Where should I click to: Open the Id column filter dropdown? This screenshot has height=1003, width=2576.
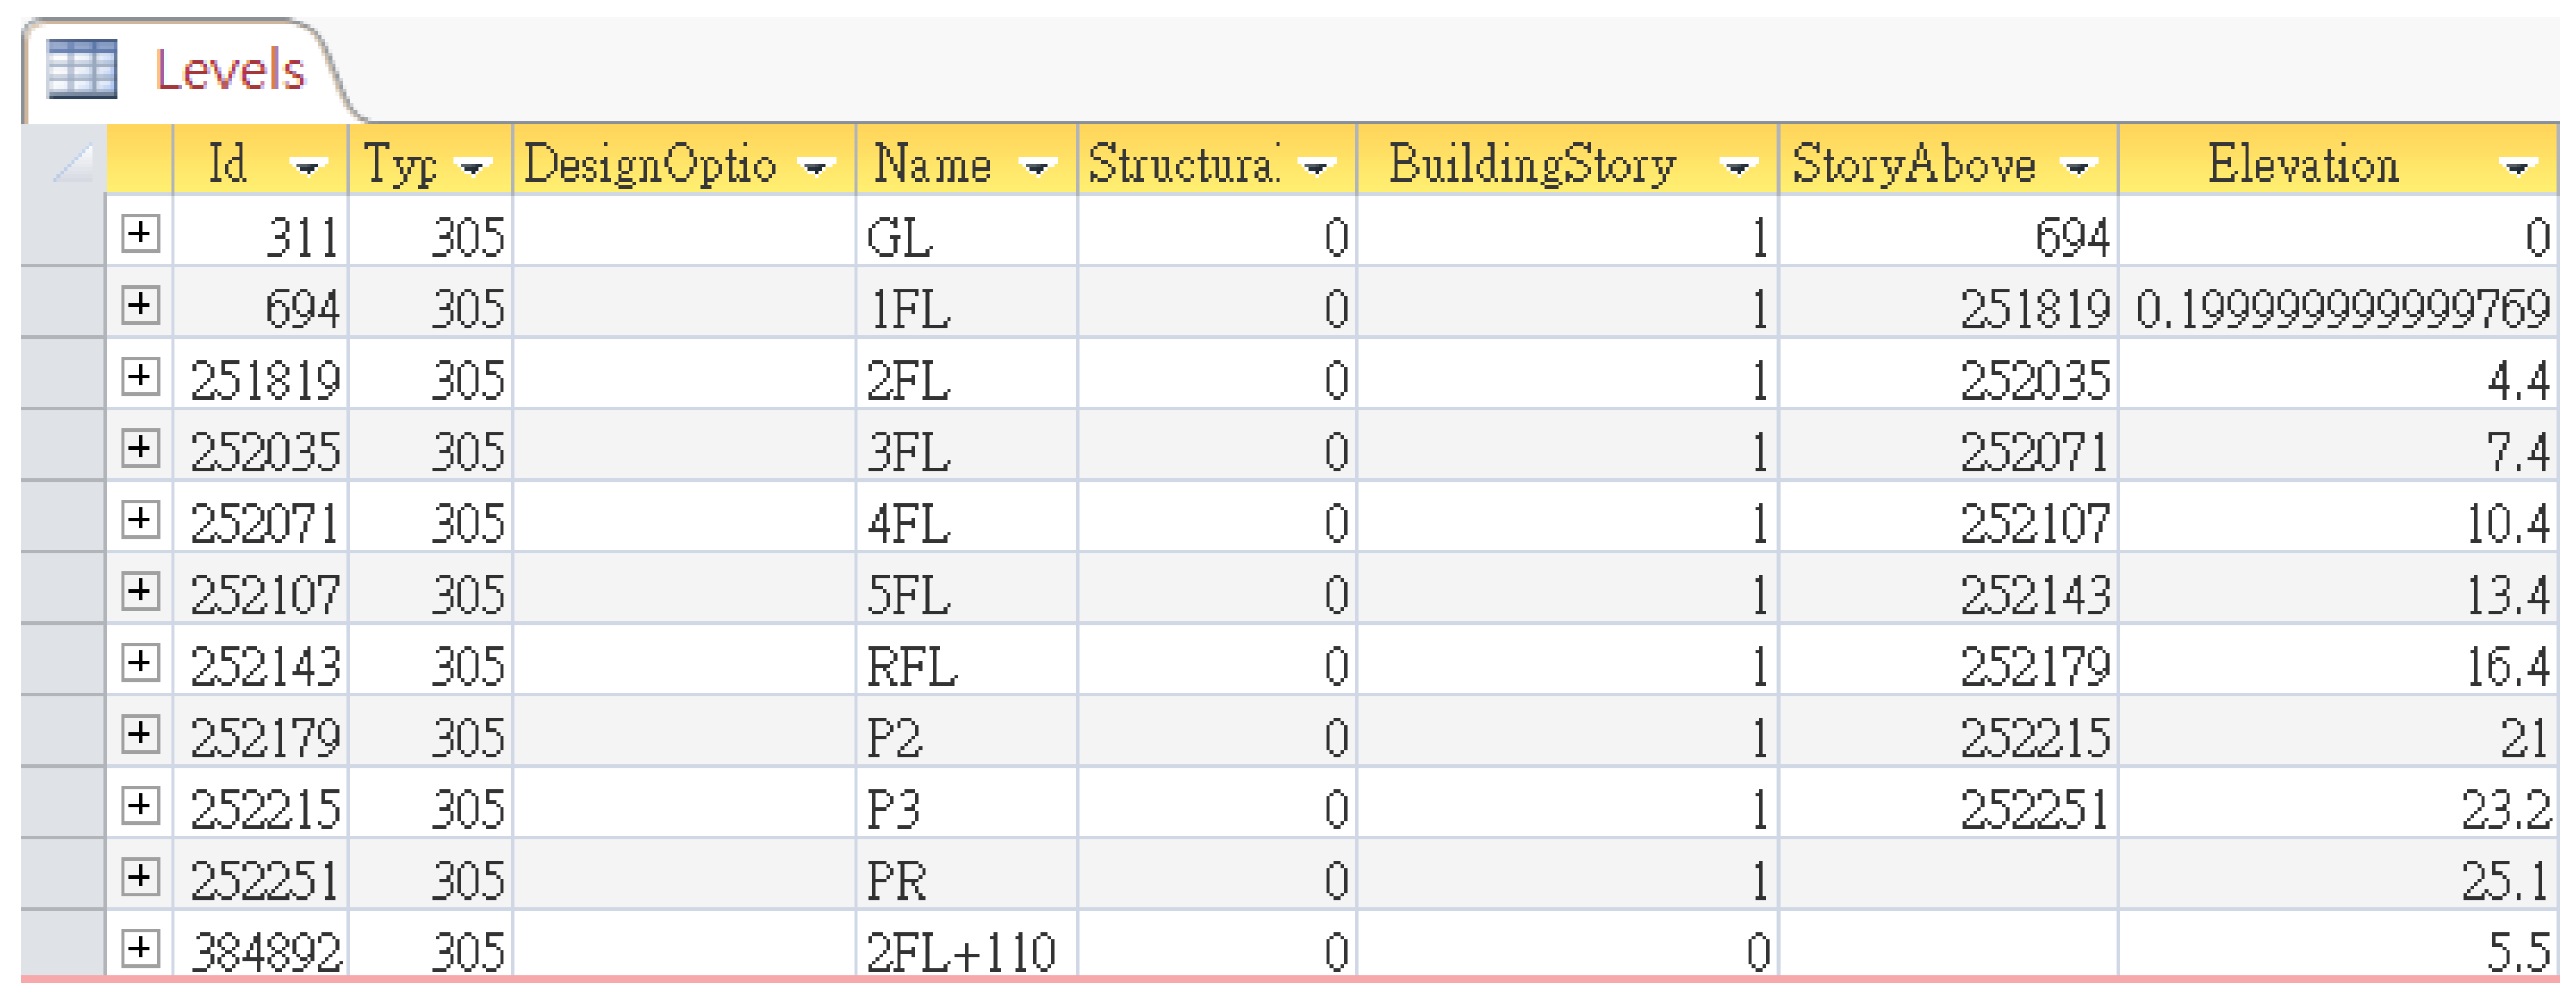pyautogui.click(x=307, y=166)
